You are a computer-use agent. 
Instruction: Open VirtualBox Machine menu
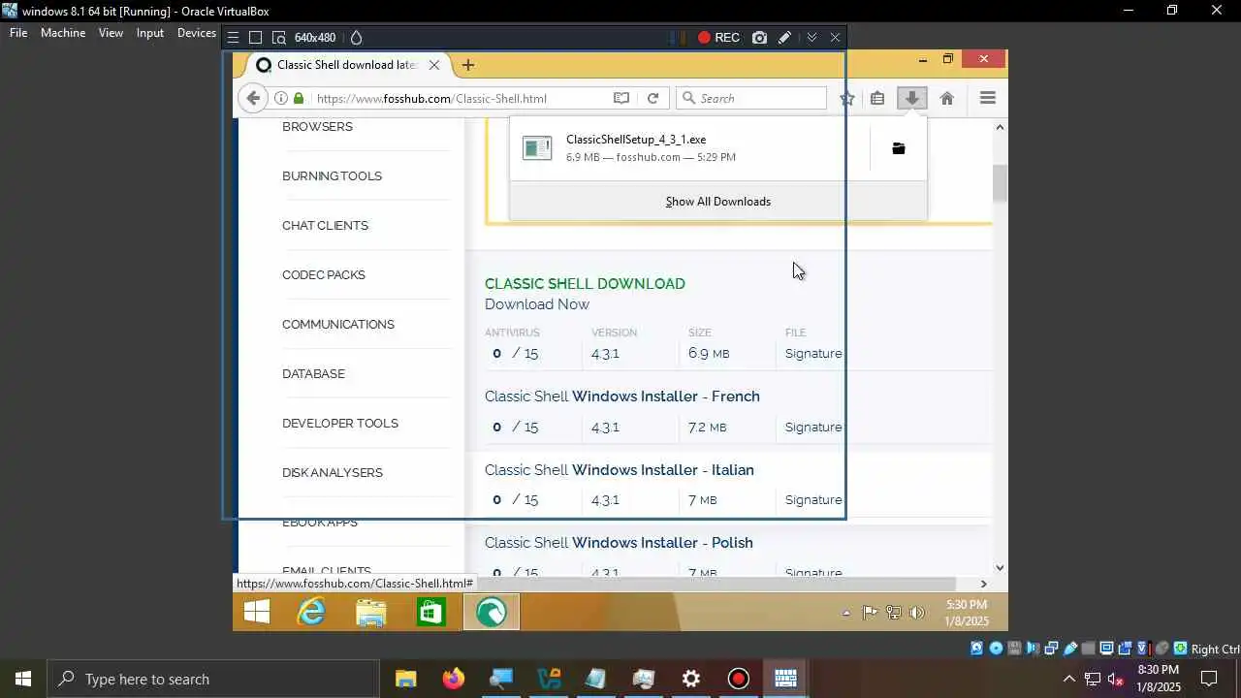pos(63,33)
